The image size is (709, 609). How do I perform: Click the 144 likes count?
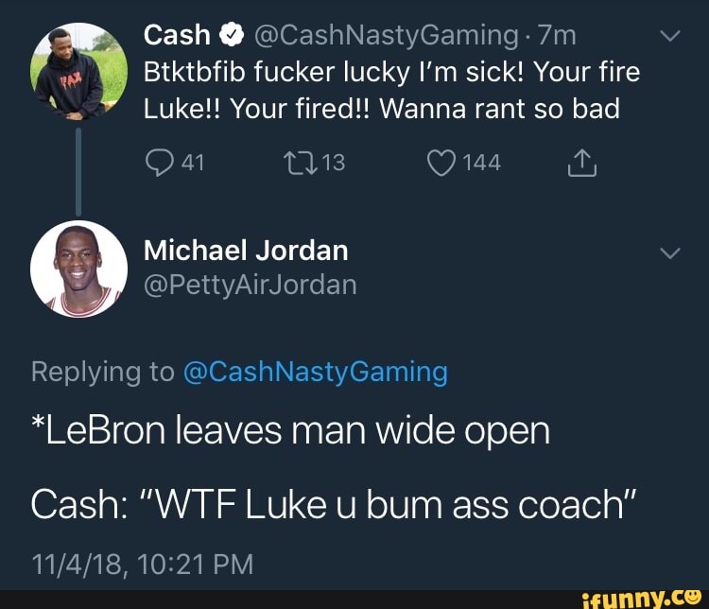(482, 163)
